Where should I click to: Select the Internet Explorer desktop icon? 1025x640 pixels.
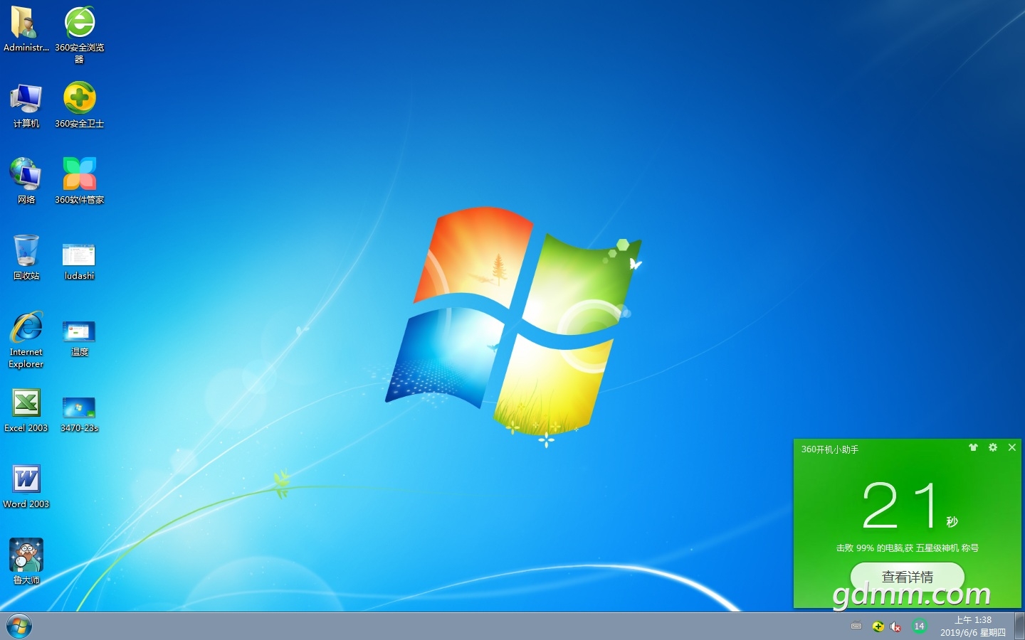[26, 328]
